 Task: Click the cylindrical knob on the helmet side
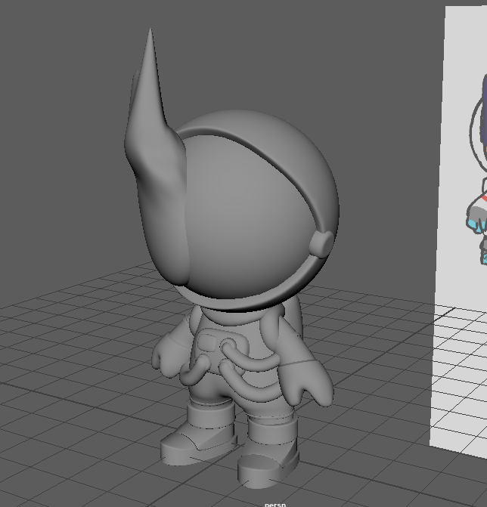321,244
